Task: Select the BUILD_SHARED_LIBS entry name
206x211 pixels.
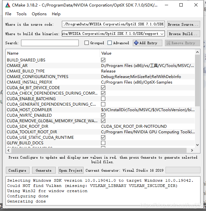Action: click(x=26, y=60)
